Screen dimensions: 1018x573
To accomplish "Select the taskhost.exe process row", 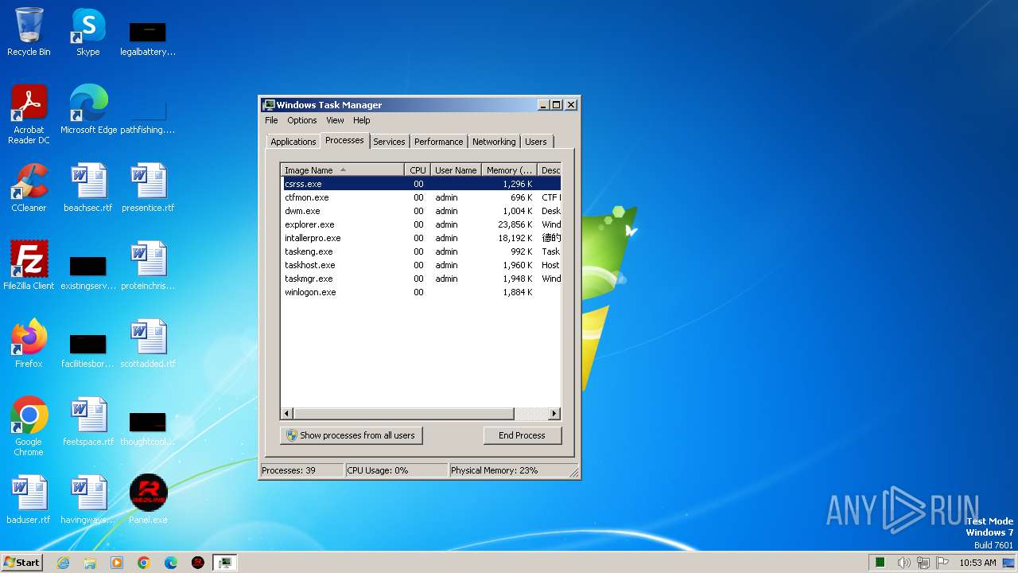I will click(421, 265).
